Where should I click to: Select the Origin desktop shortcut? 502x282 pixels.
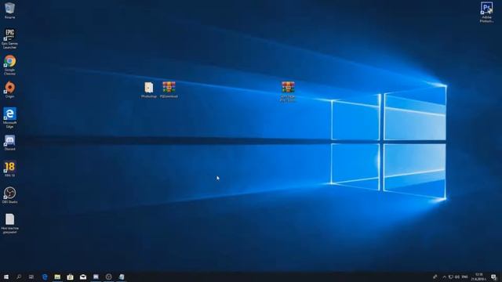click(9, 89)
